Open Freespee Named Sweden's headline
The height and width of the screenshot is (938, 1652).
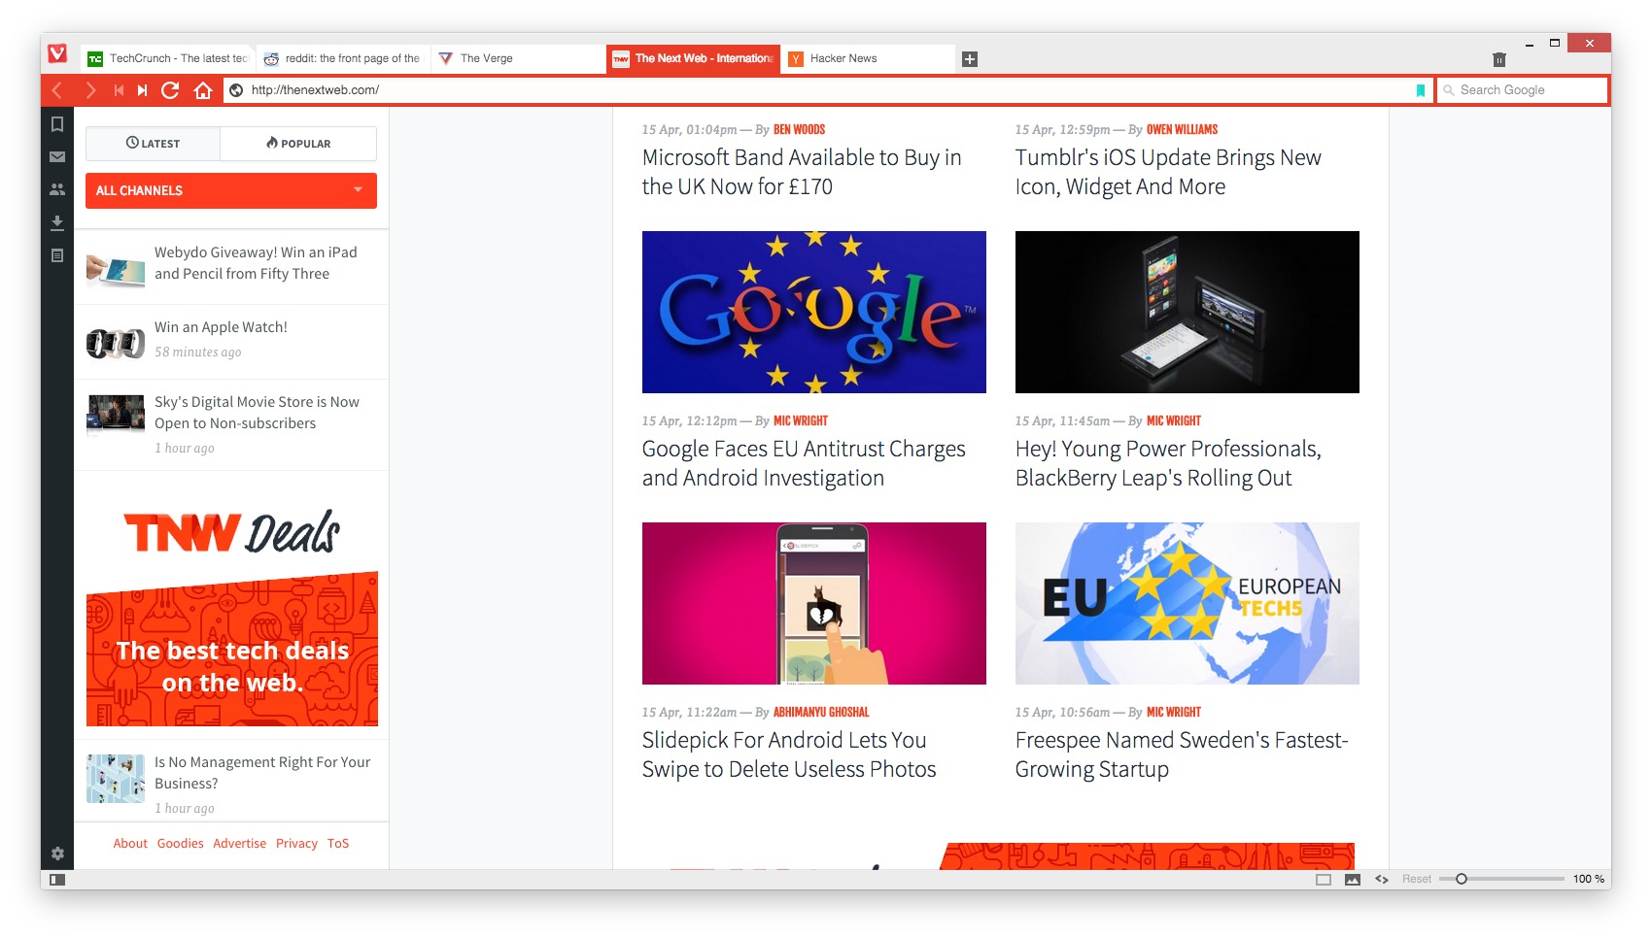1182,754
